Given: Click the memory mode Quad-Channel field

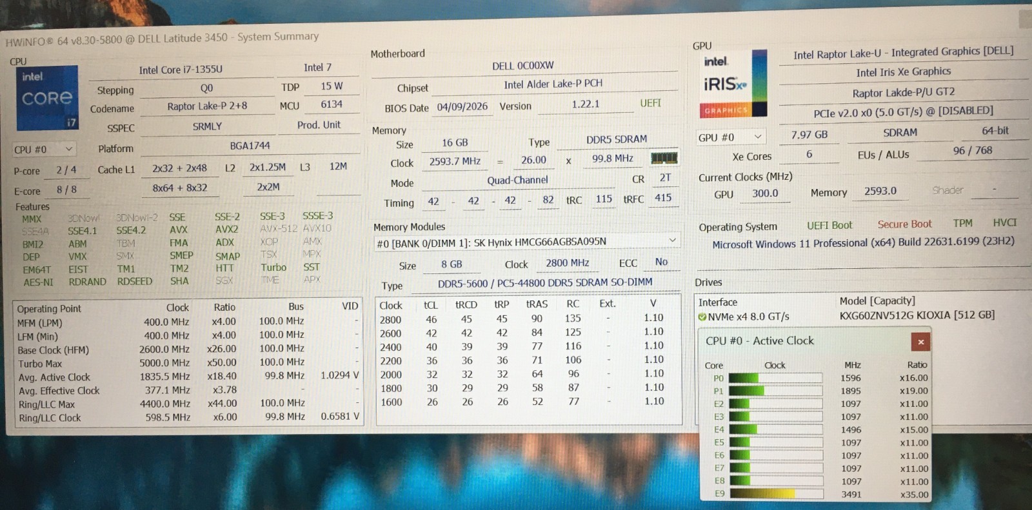Looking at the screenshot, I should coord(517,181).
